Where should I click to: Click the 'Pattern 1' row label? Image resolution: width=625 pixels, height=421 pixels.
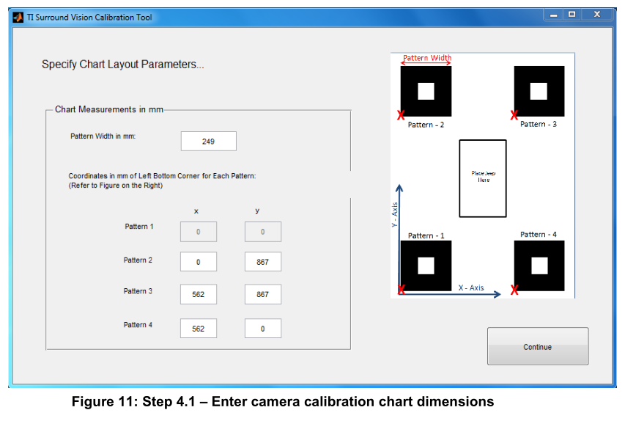(139, 226)
